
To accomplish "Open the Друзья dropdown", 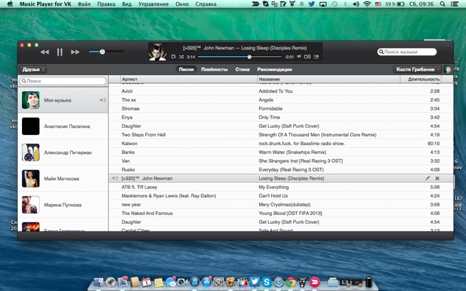I will [33, 70].
